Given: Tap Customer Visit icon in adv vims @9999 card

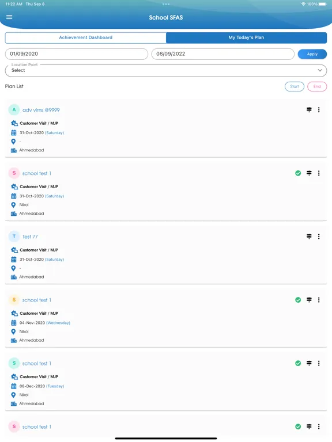Looking at the screenshot, I should (x=14, y=123).
